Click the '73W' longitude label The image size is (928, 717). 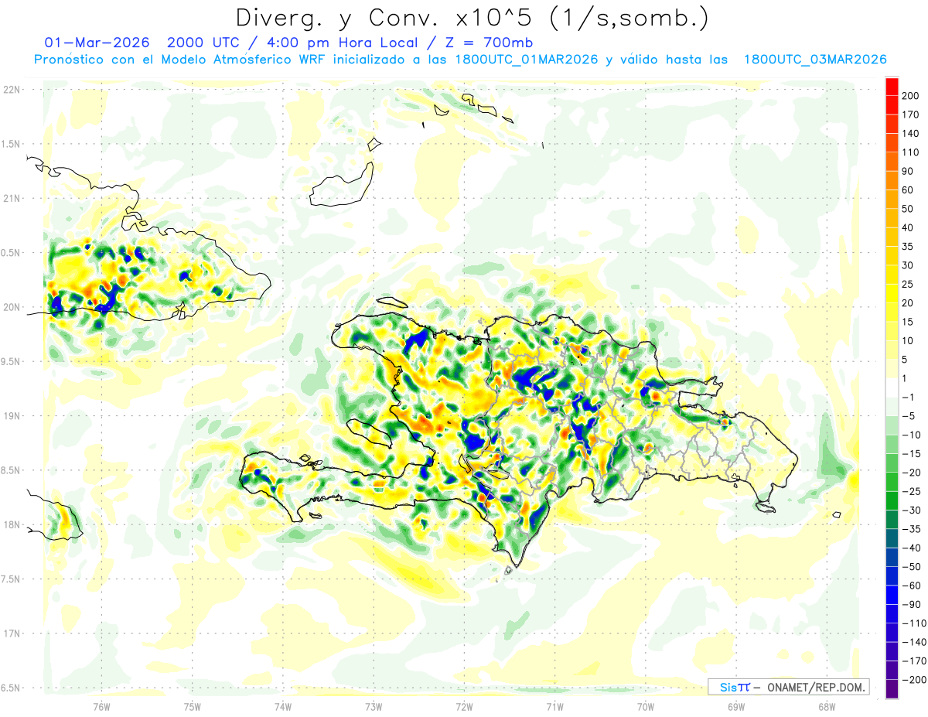[374, 706]
